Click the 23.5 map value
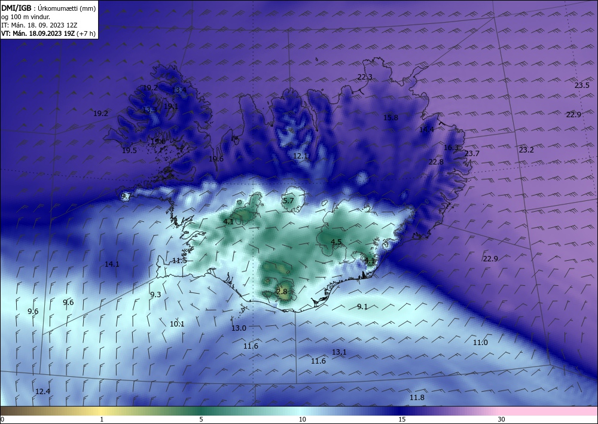The image size is (598, 424). (x=582, y=86)
